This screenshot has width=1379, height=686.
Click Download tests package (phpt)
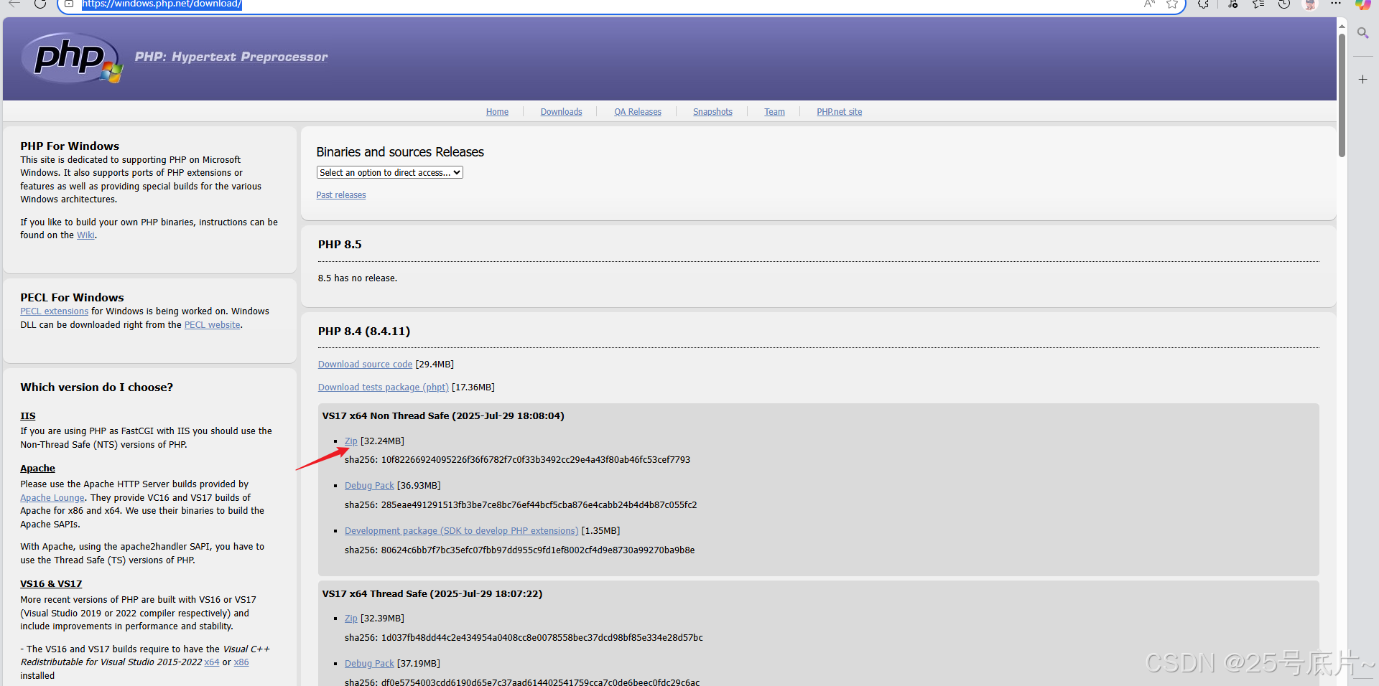(384, 387)
